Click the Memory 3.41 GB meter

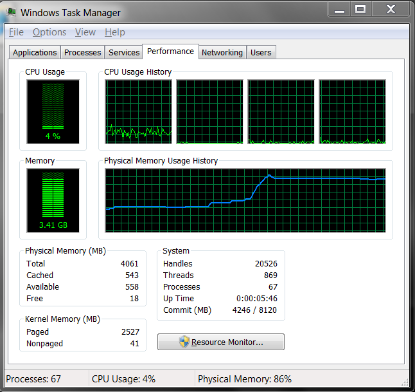coord(53,201)
